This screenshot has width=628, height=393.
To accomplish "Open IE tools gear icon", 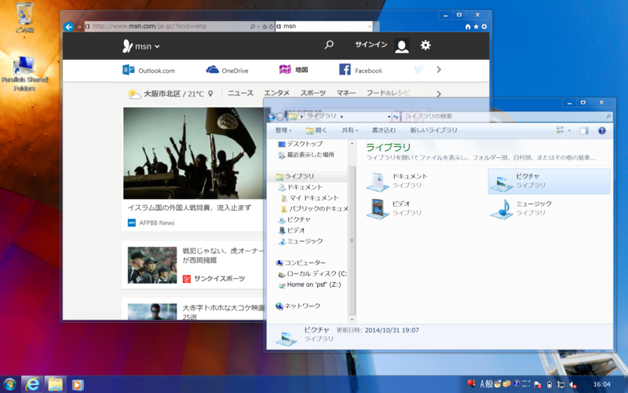I will click(x=484, y=27).
